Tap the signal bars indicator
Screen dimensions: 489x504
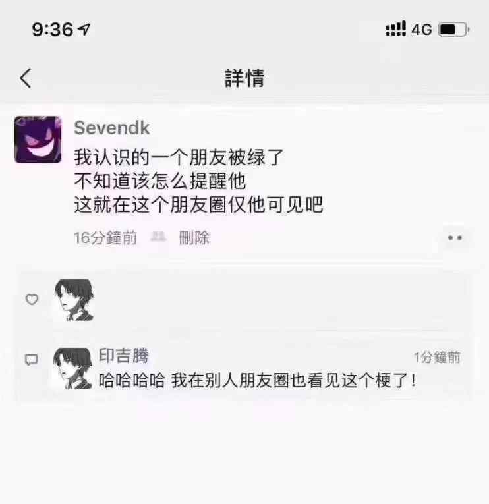coord(396,29)
